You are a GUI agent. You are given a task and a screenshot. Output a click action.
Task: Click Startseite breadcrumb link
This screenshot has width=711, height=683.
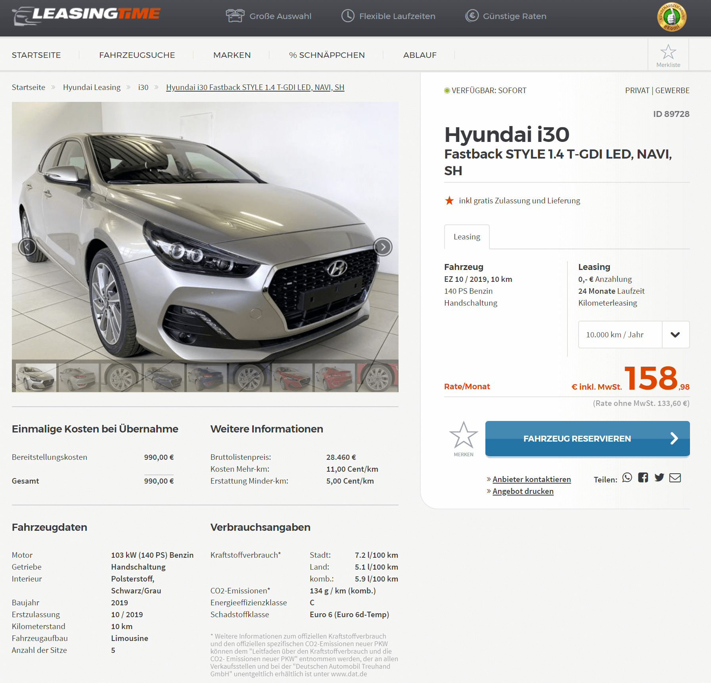(x=29, y=87)
